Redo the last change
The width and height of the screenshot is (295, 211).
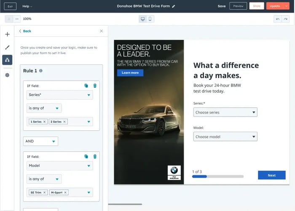[286, 19]
